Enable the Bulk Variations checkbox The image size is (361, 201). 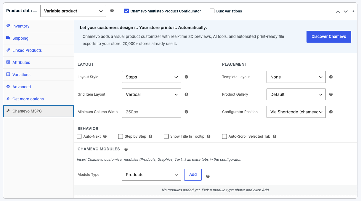tap(212, 11)
